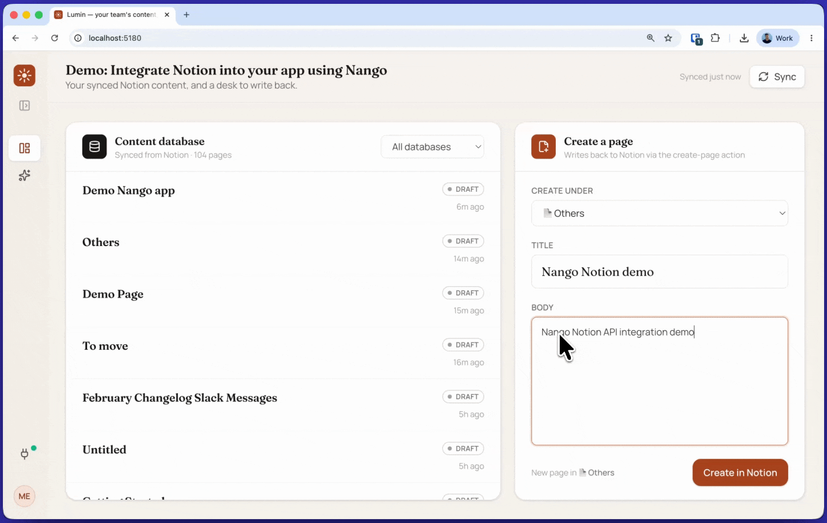
Task: Open the Demo Nango app page row
Action: click(283, 198)
